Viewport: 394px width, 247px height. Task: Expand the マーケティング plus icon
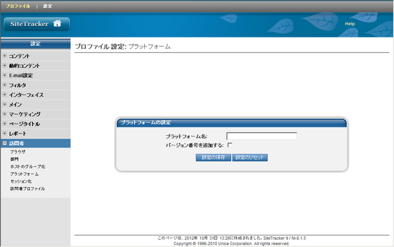point(5,114)
